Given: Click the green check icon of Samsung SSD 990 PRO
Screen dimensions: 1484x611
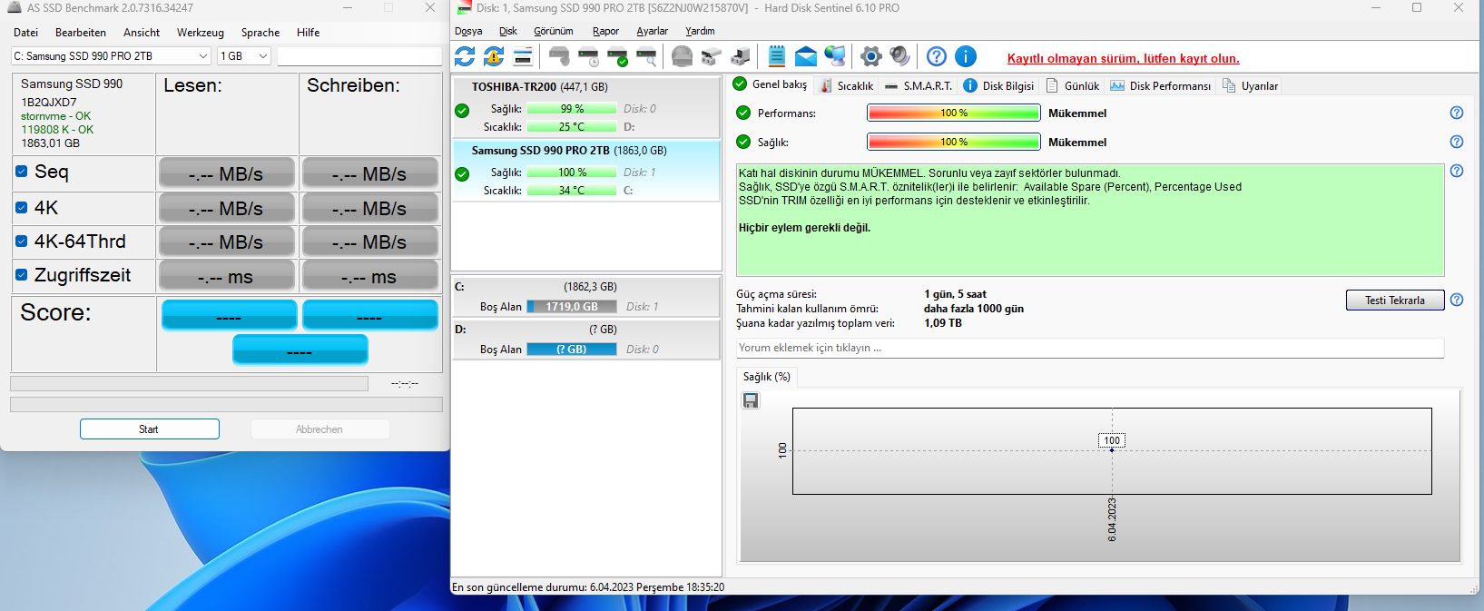Looking at the screenshot, I should (462, 174).
